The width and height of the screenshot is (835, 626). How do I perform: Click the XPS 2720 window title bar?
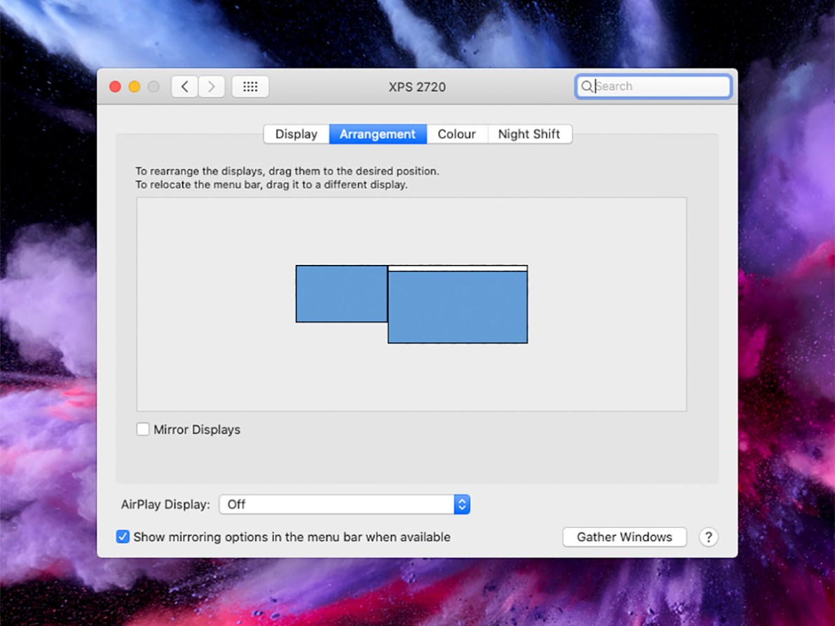[x=417, y=87]
